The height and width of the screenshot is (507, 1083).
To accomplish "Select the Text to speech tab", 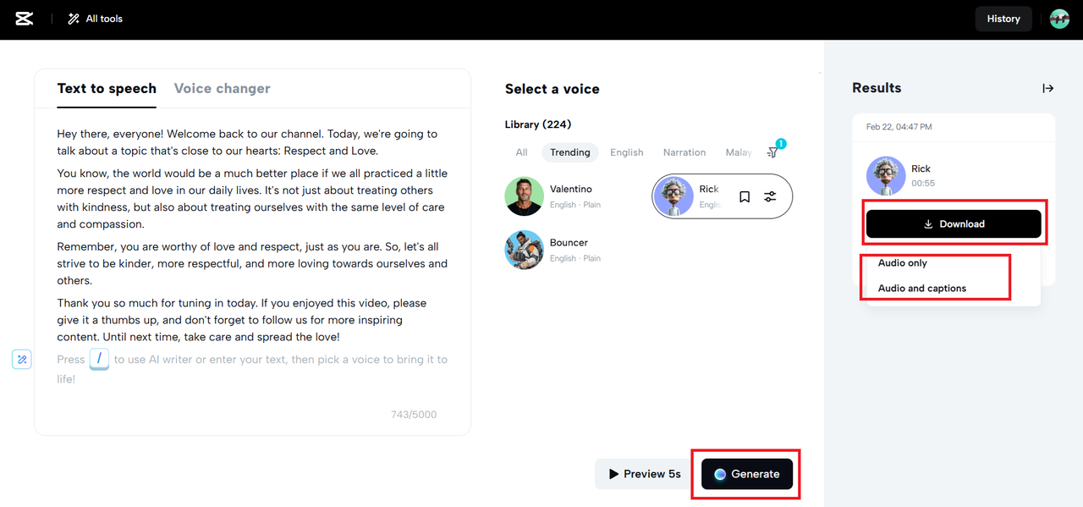I will [x=107, y=88].
